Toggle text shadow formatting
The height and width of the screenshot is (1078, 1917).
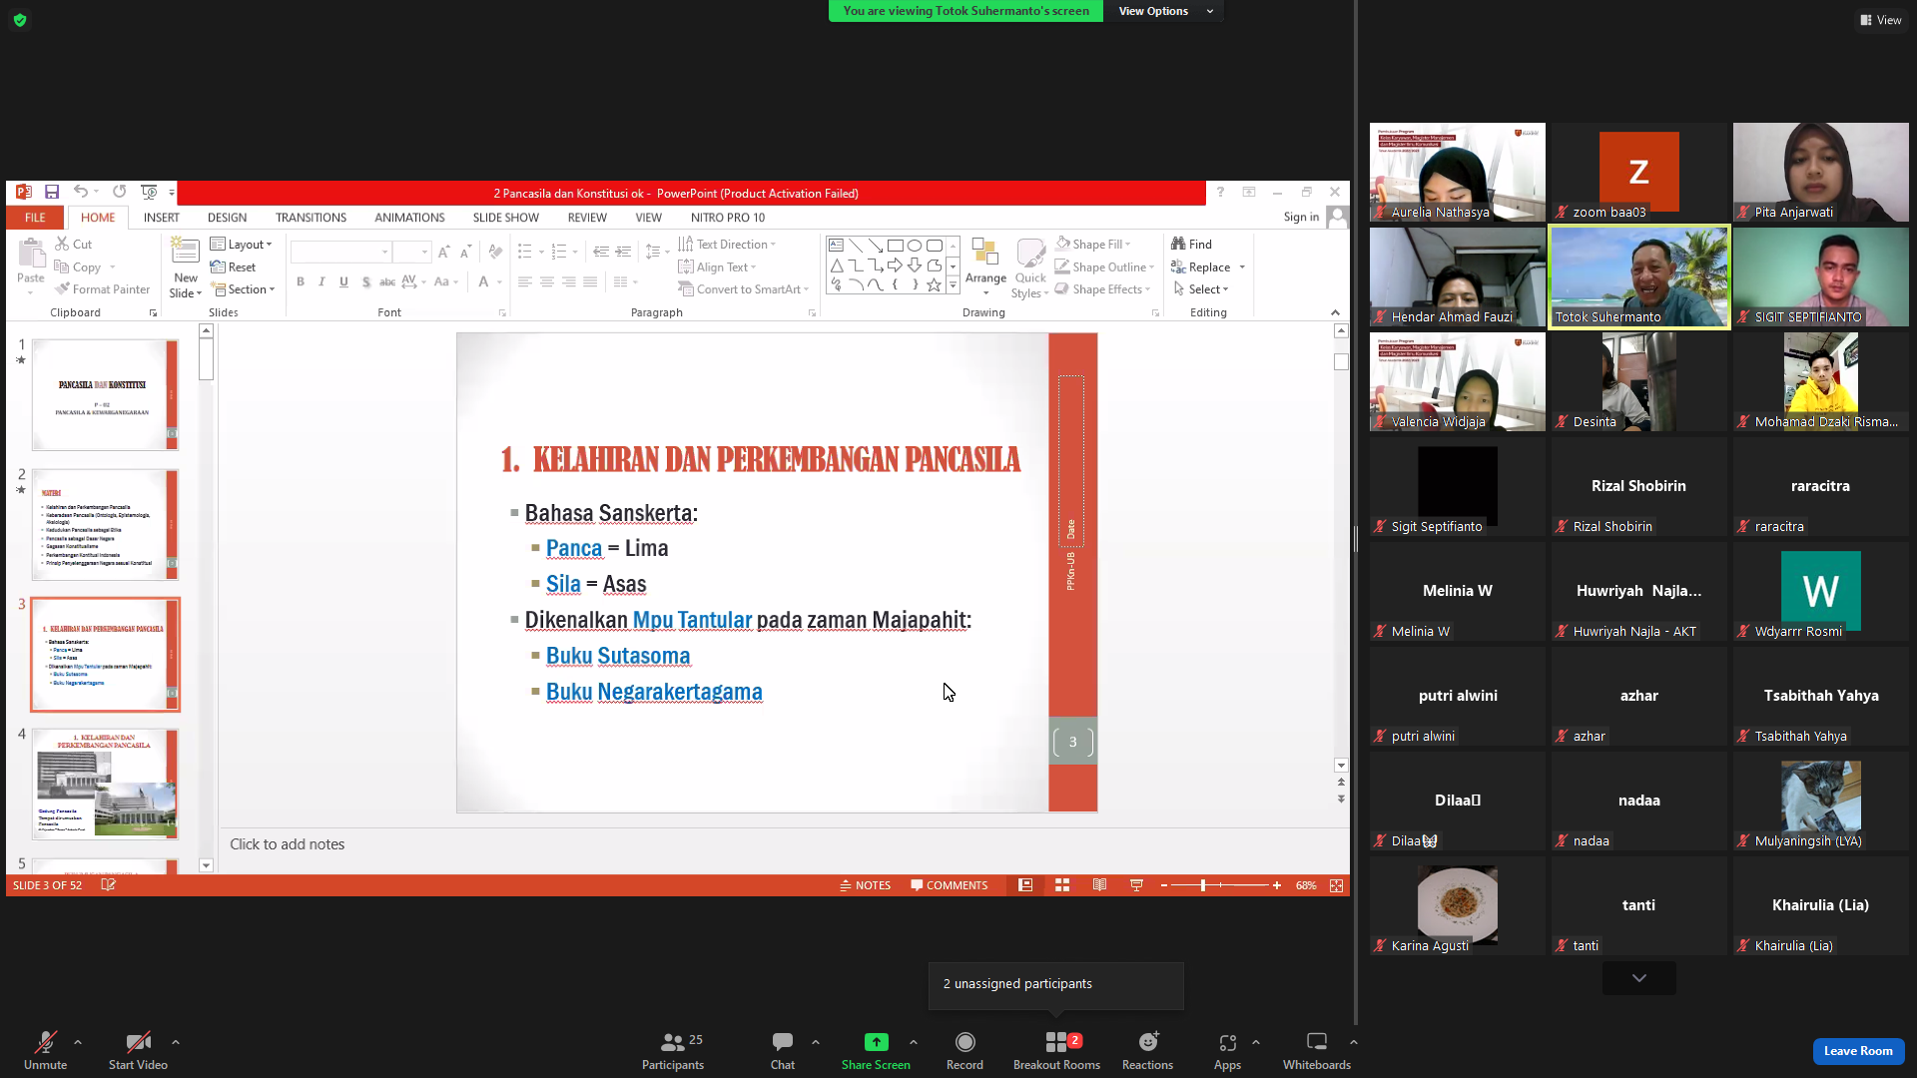[365, 282]
